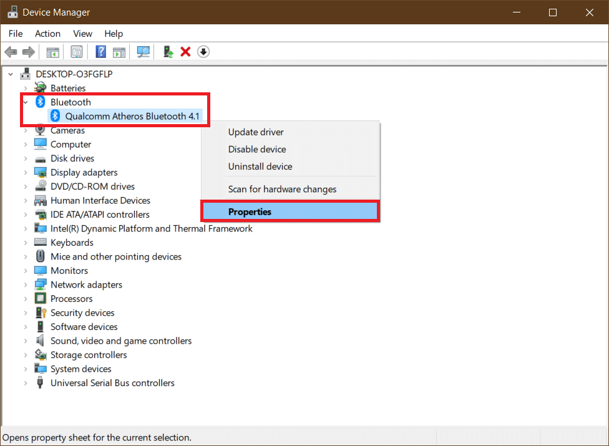Click the Scan for hardware changes monitor icon
The width and height of the screenshot is (609, 446).
click(x=144, y=52)
